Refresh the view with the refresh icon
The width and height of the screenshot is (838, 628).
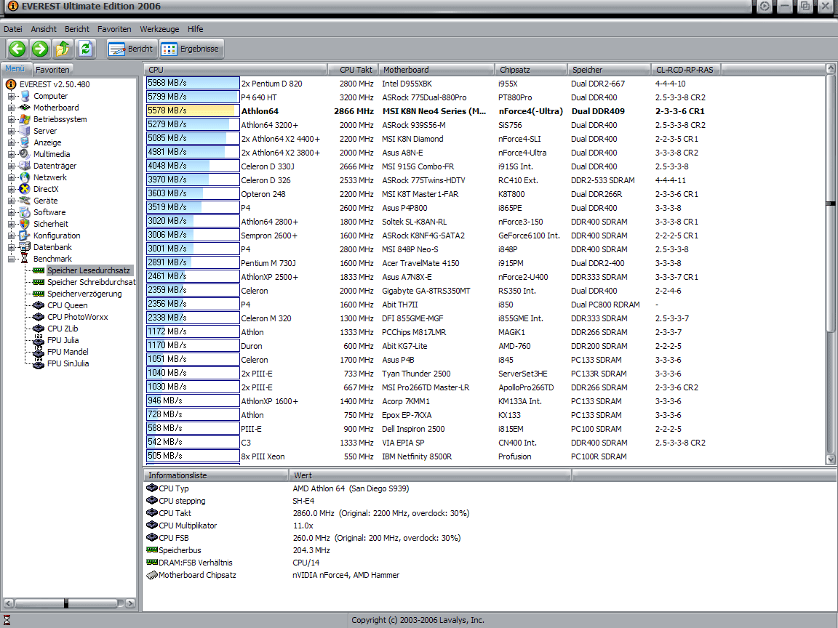[x=86, y=49]
